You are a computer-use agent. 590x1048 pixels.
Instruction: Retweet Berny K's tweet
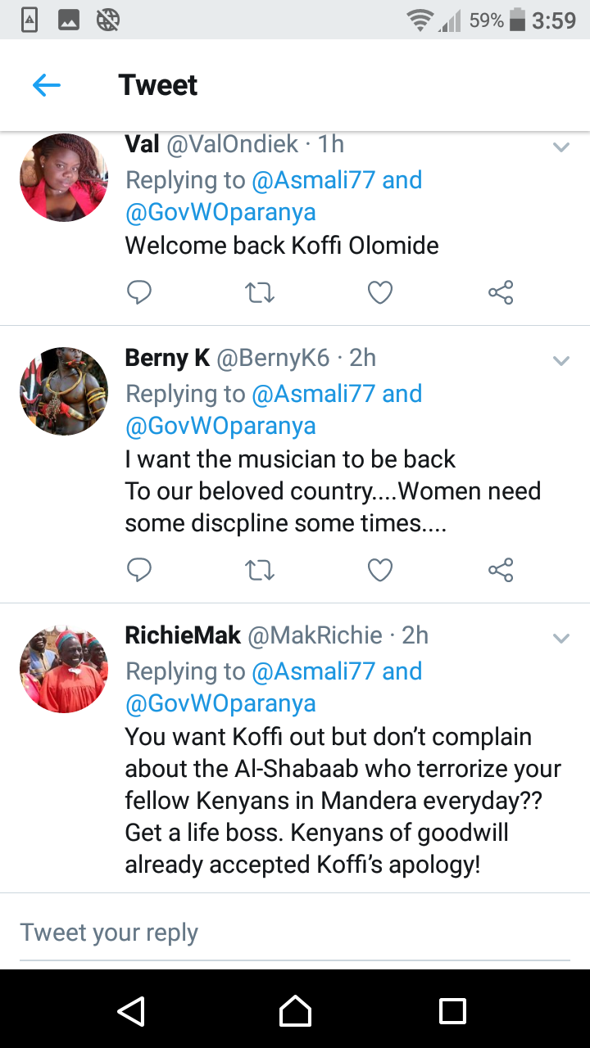[x=260, y=570]
